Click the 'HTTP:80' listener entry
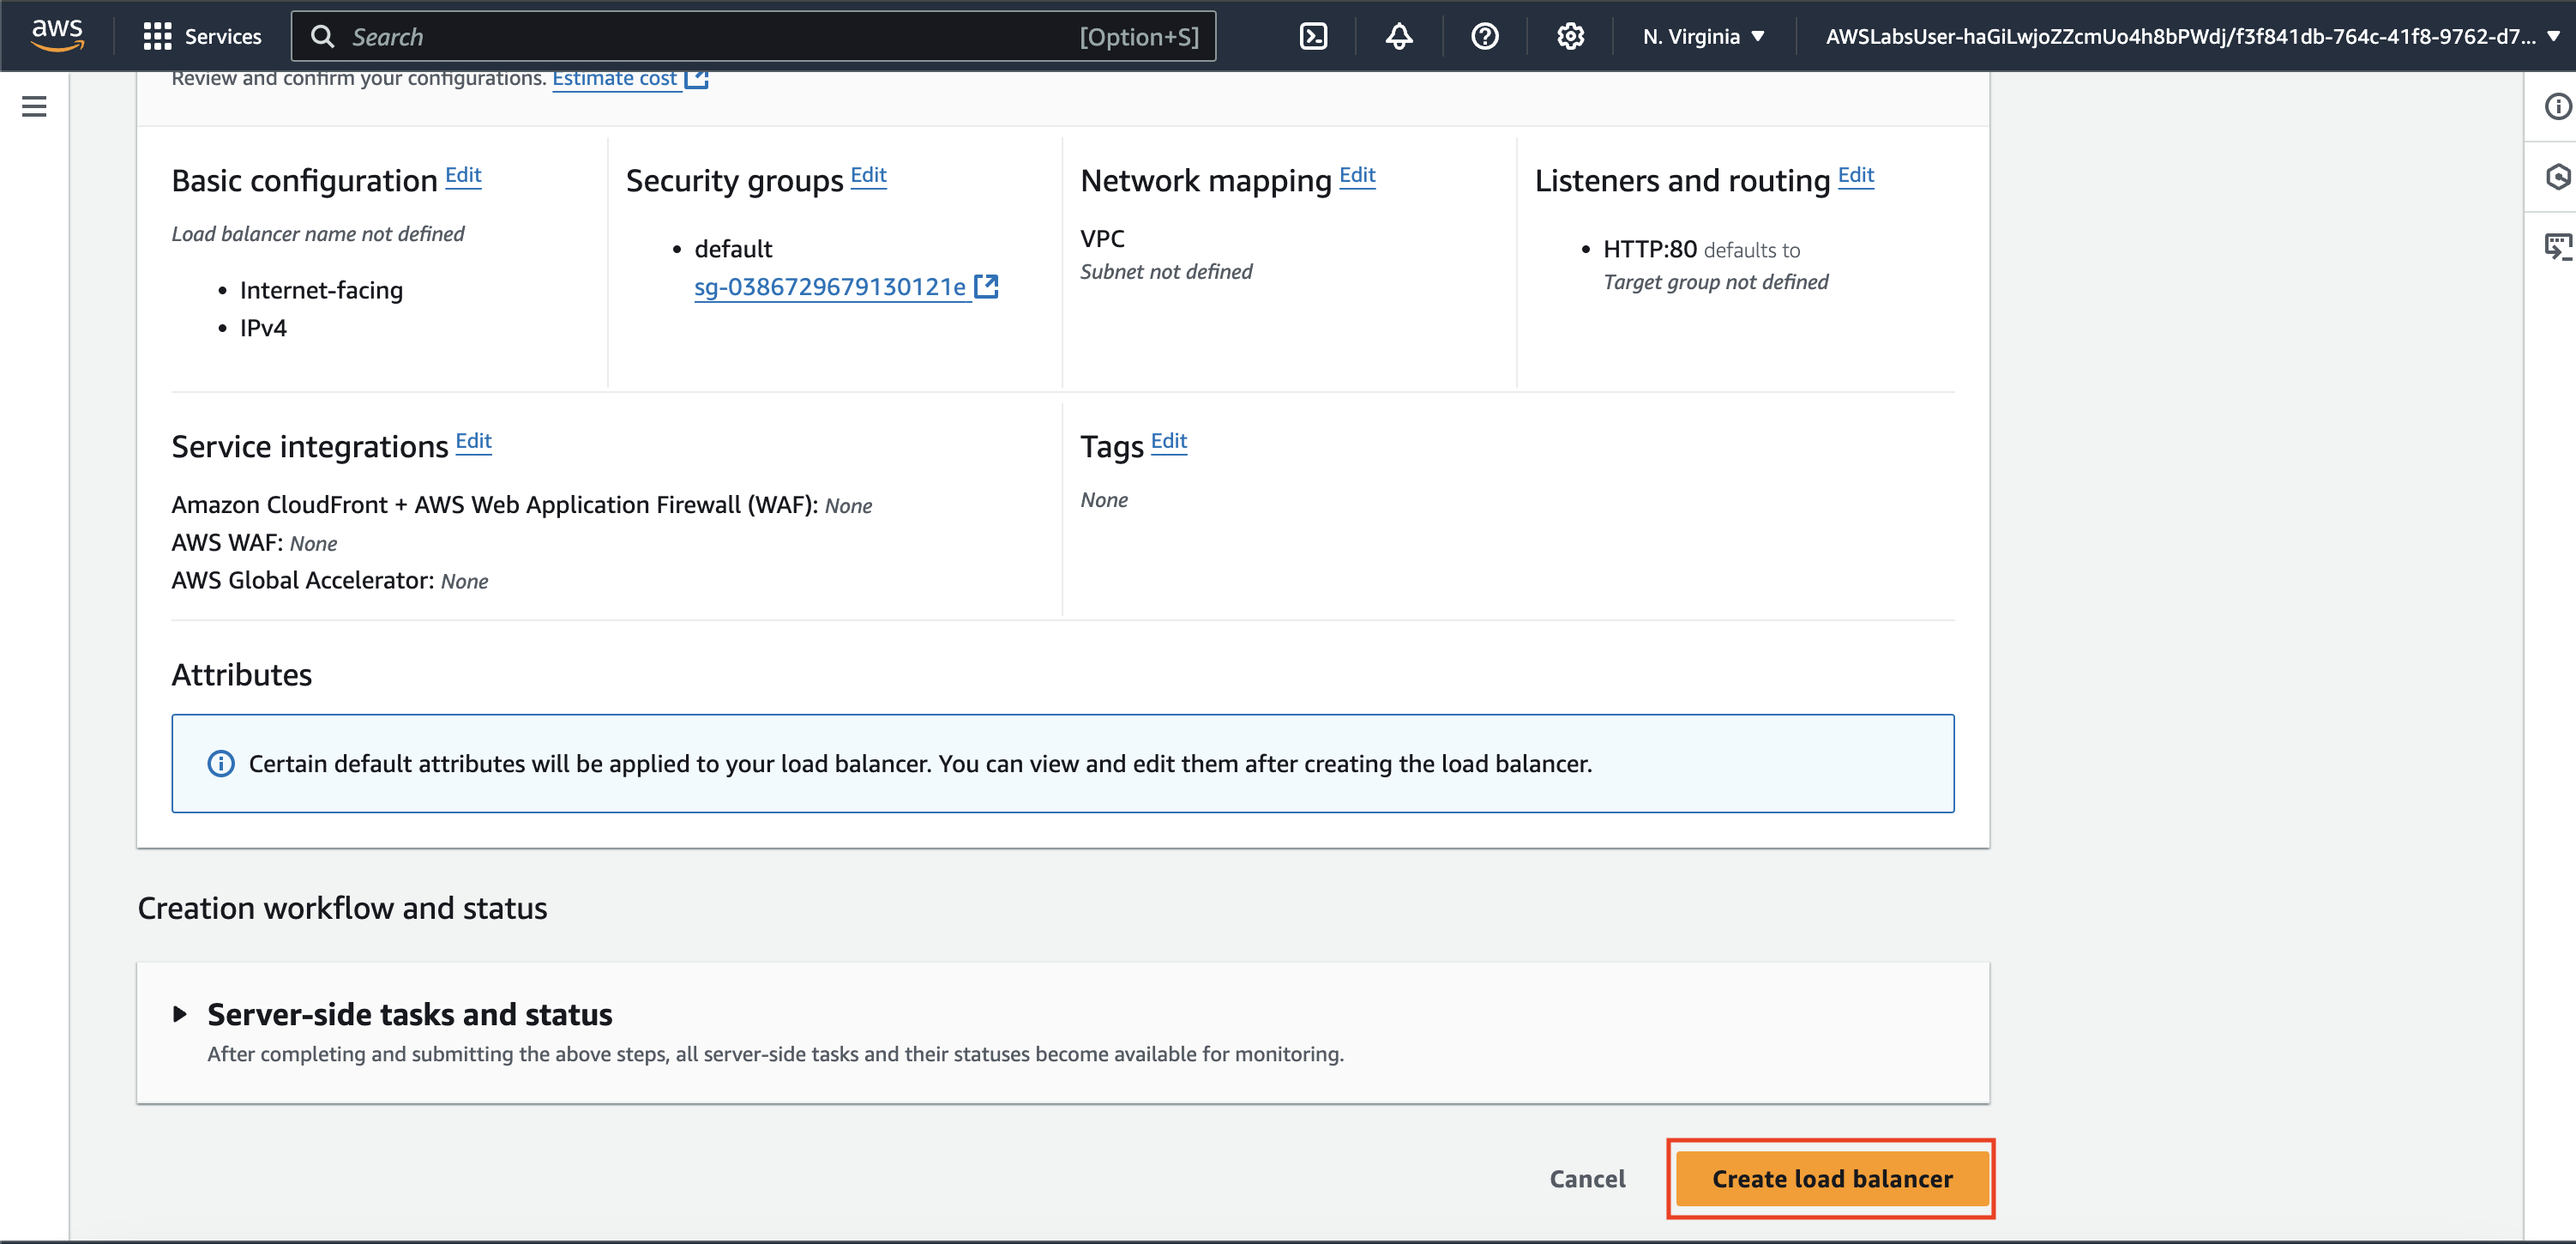2576x1244 pixels. 1650,249
